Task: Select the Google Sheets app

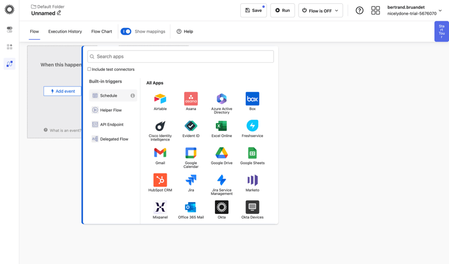Action: [252, 153]
